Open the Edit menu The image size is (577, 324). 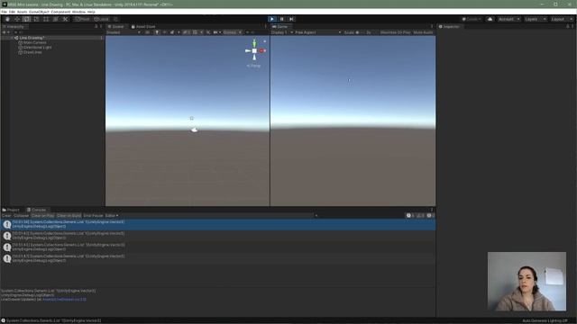coord(12,12)
